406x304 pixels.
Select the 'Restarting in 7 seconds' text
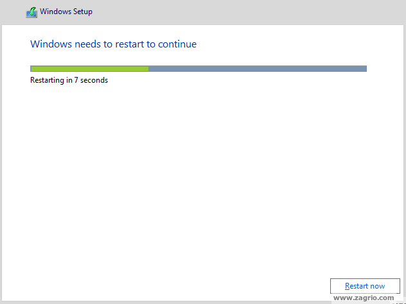click(69, 80)
